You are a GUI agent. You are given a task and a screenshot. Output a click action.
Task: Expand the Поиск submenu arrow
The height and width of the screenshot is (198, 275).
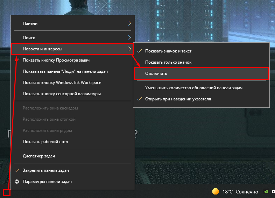tap(129, 38)
